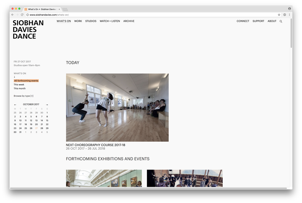Click the WHAT'S ON sidebar heading
The width and height of the screenshot is (302, 203).
pos(20,73)
